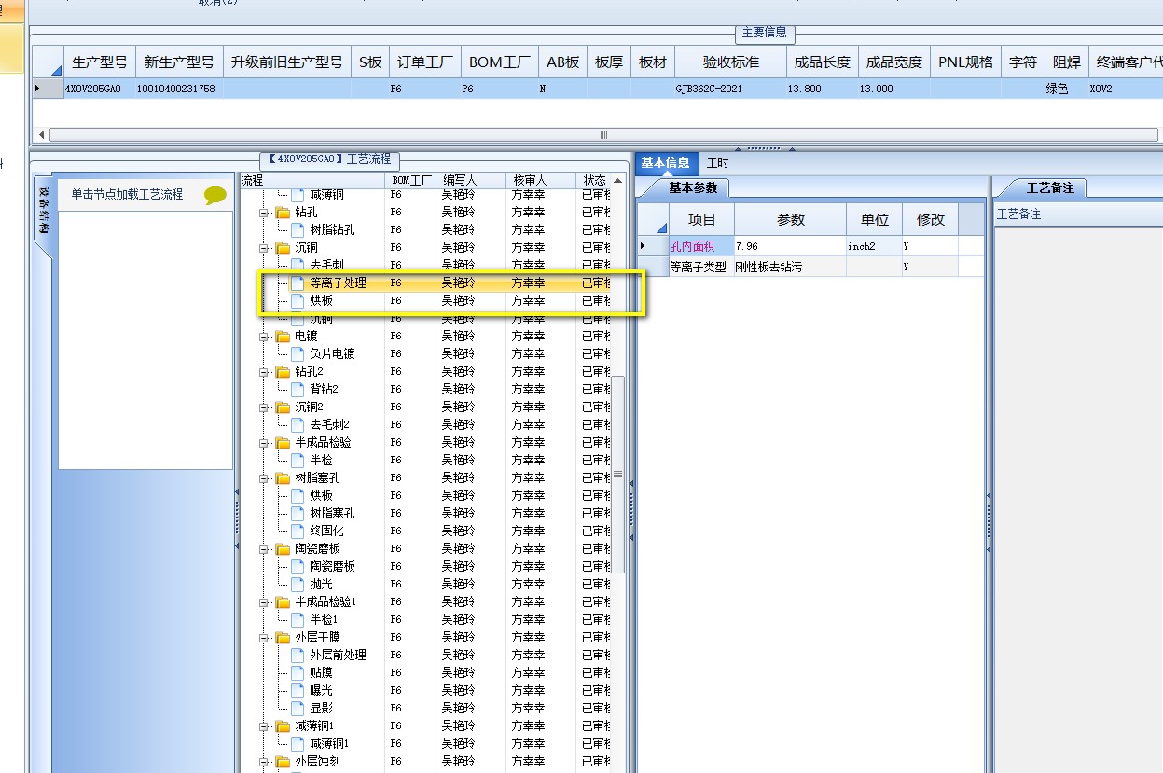Click the document icon beside 负片电镀

298,353
